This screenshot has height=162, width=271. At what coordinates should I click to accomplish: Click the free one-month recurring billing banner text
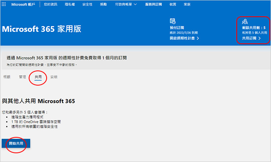click(67, 58)
